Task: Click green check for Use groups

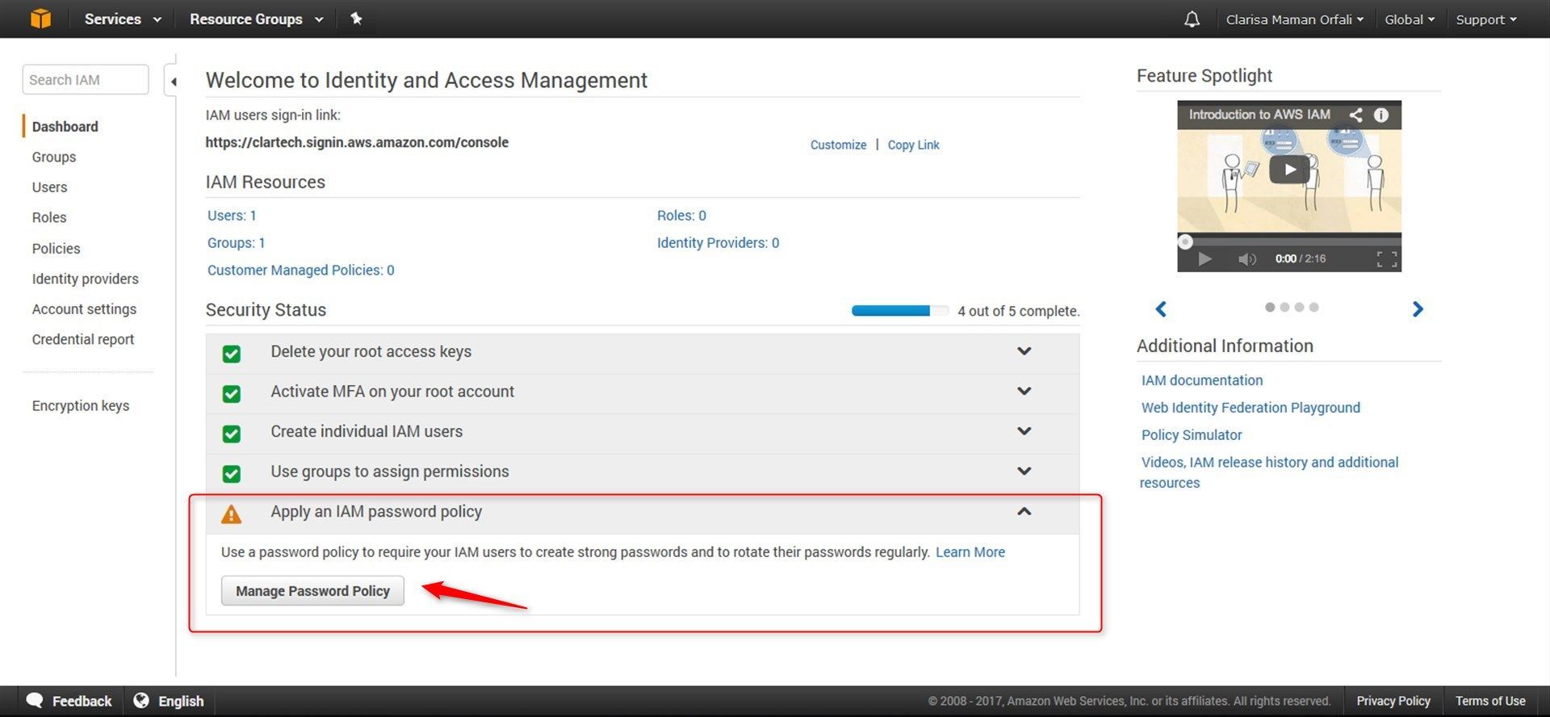Action: tap(232, 473)
